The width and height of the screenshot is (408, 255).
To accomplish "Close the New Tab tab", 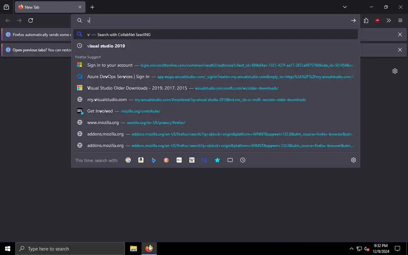I will [x=80, y=7].
